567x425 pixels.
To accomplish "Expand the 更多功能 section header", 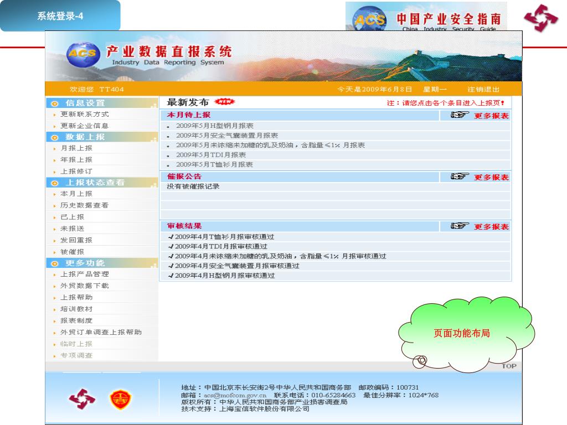I will (85, 263).
